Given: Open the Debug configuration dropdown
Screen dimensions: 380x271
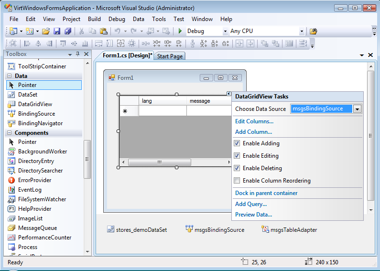Looking at the screenshot, I should pyautogui.click(x=225, y=32).
